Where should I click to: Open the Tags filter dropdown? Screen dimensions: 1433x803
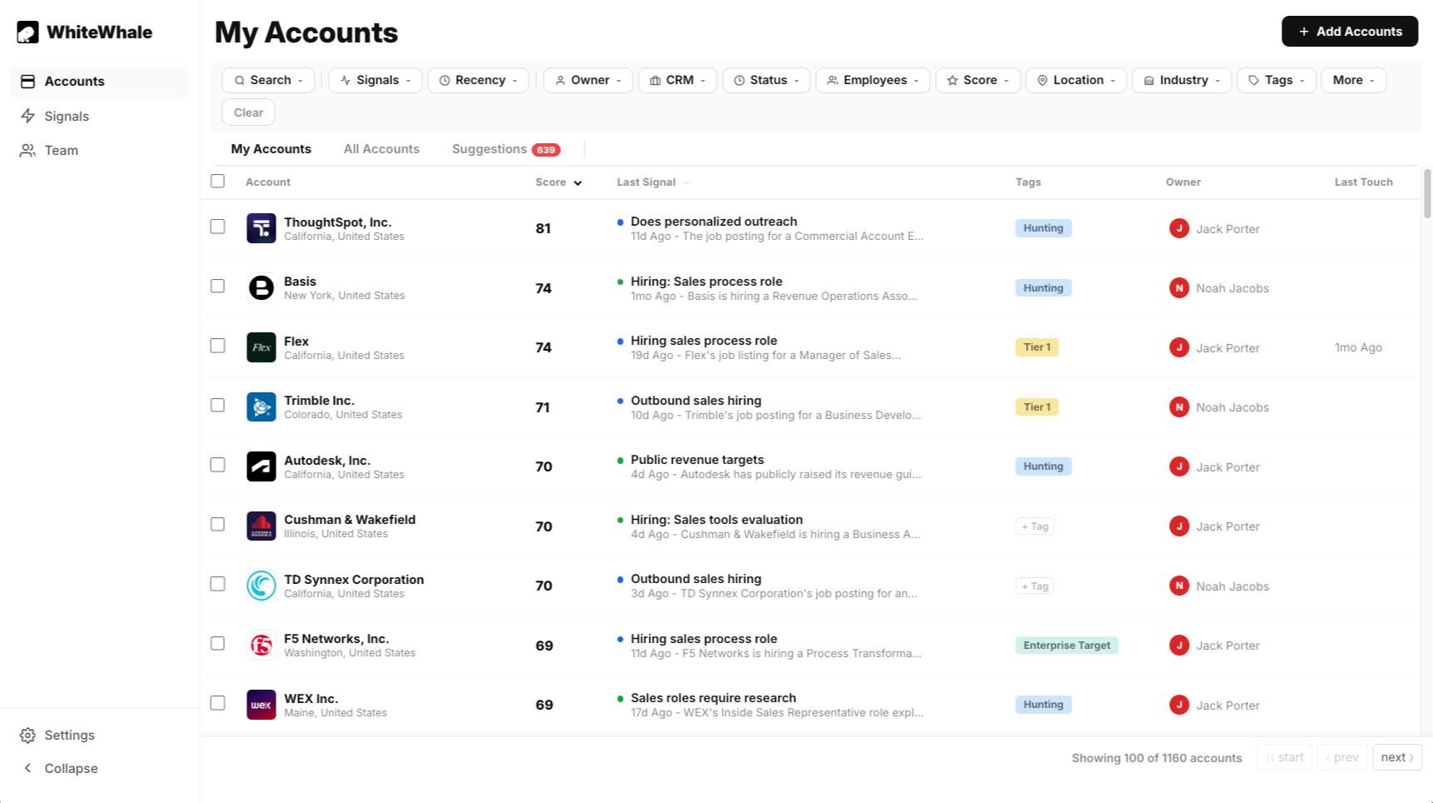click(1276, 80)
